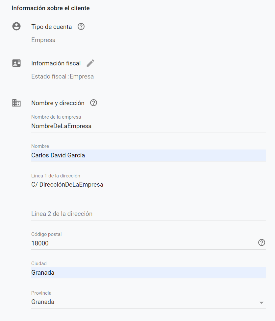Click the empty Línea 2 de la dirección field

tap(148, 214)
